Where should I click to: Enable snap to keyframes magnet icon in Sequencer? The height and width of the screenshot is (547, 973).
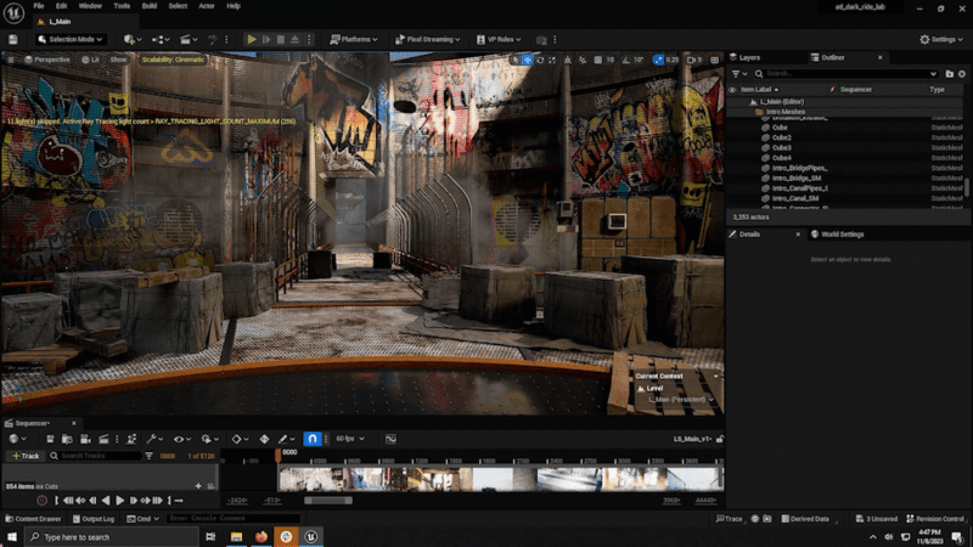(x=313, y=439)
